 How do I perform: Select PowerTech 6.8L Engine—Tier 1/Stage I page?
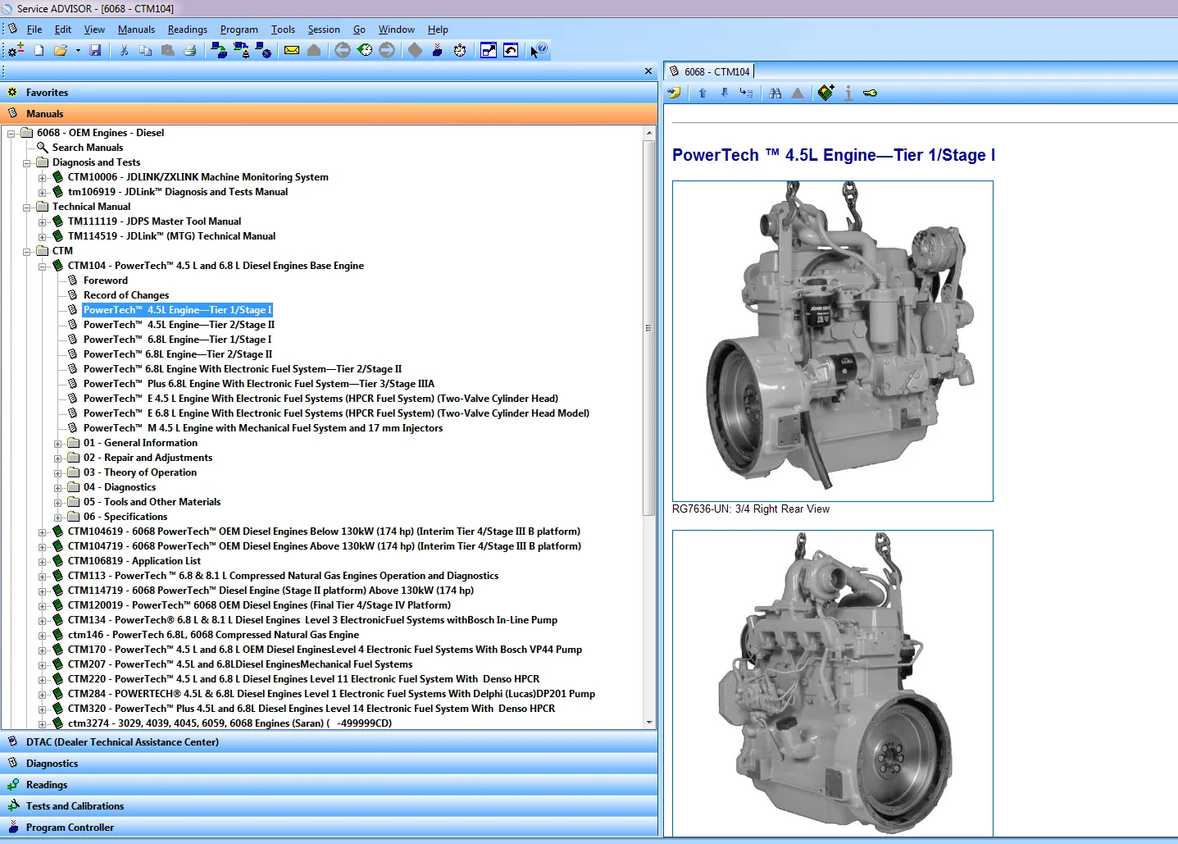point(177,340)
